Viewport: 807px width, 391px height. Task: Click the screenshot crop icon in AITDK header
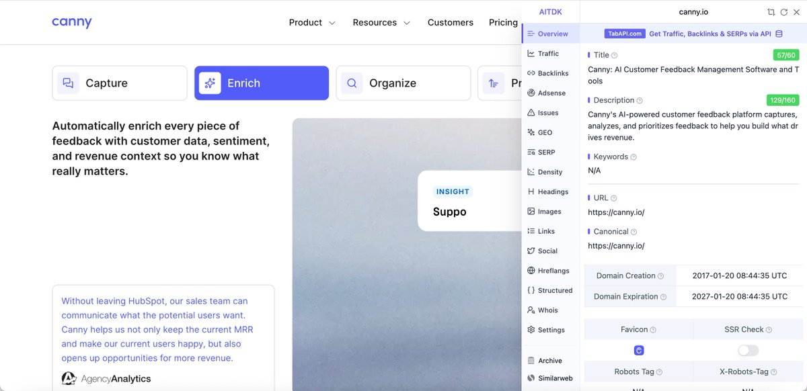(771, 12)
